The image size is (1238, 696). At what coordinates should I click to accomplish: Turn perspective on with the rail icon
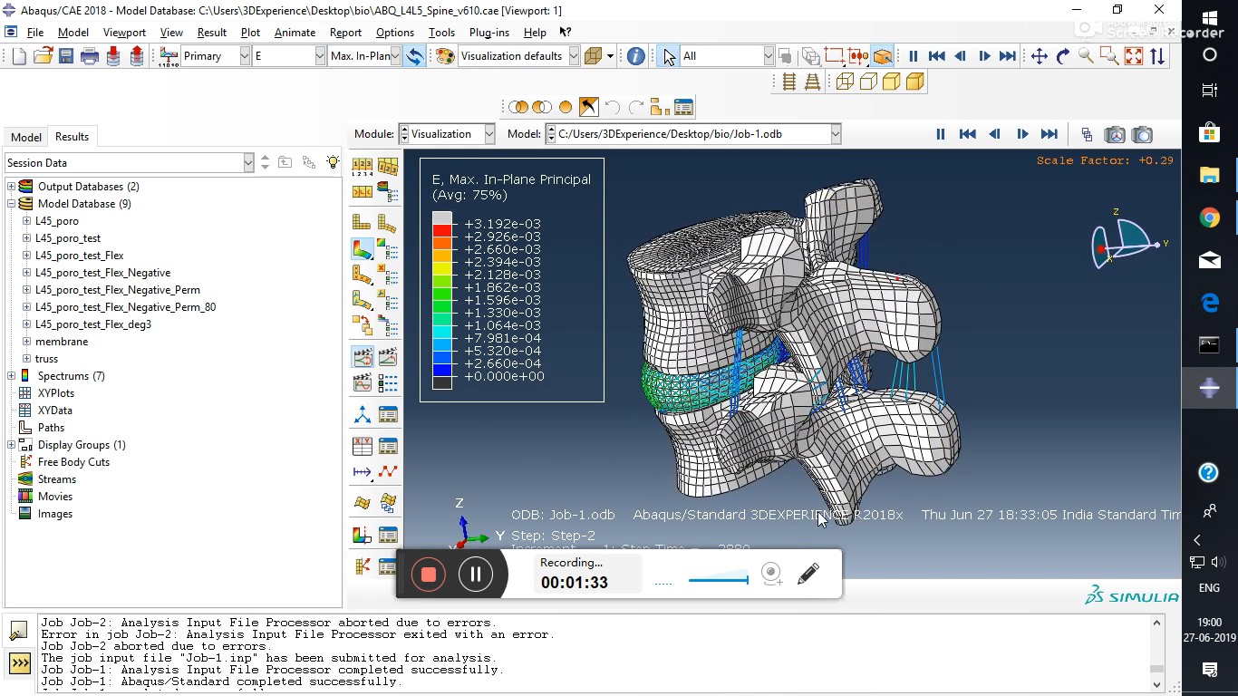pos(812,82)
